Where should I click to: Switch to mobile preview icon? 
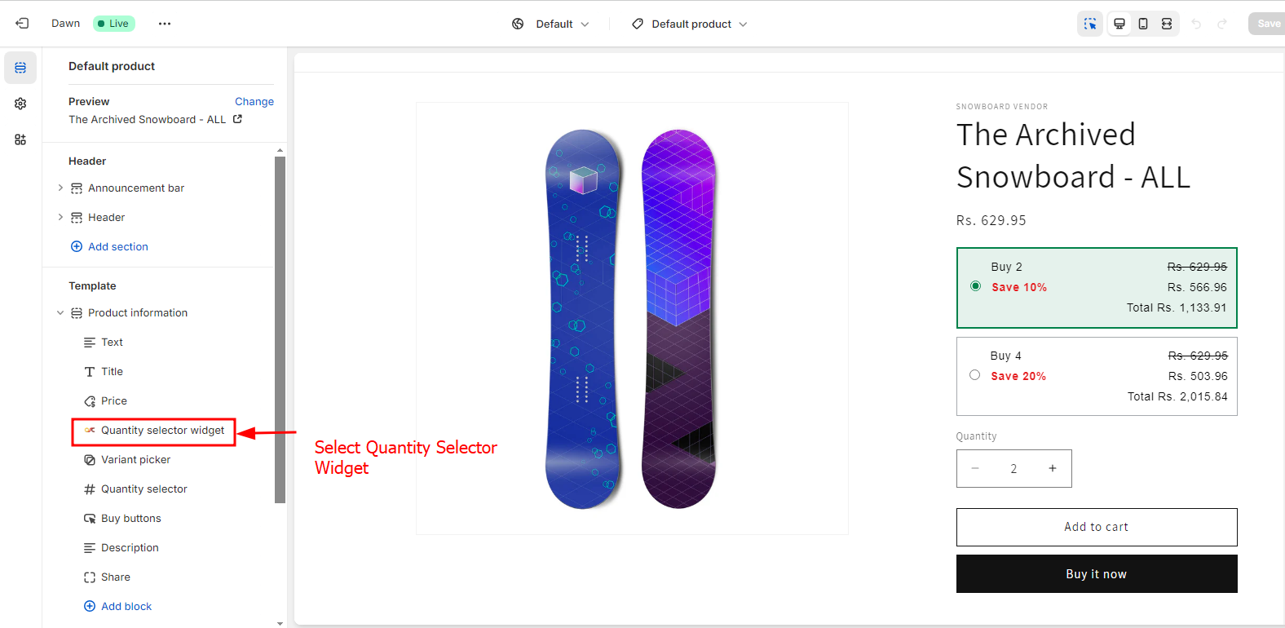[1143, 24]
